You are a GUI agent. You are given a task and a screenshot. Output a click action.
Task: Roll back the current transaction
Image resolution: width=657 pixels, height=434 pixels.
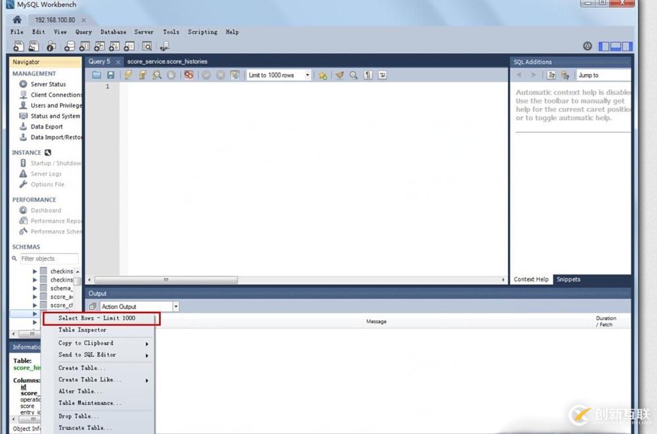[220, 75]
